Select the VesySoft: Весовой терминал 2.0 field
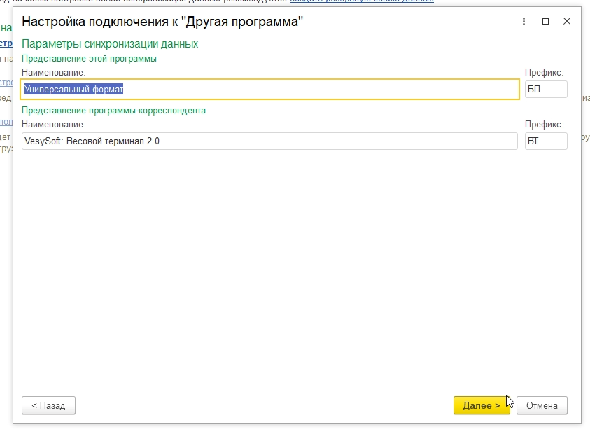The height and width of the screenshot is (434, 590). pyautogui.click(x=270, y=141)
